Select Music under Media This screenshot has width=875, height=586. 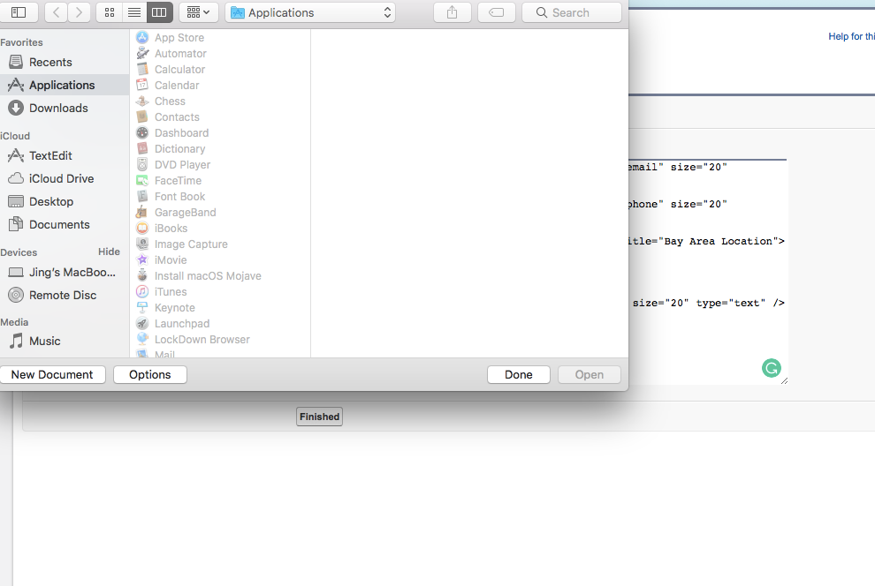[x=45, y=341]
